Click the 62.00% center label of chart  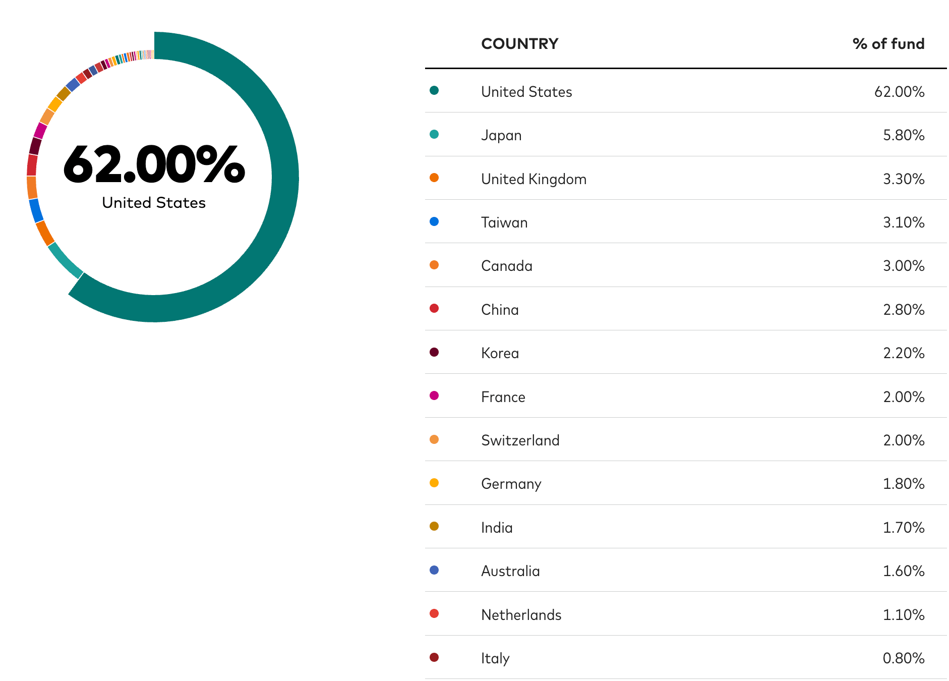pyautogui.click(x=154, y=165)
